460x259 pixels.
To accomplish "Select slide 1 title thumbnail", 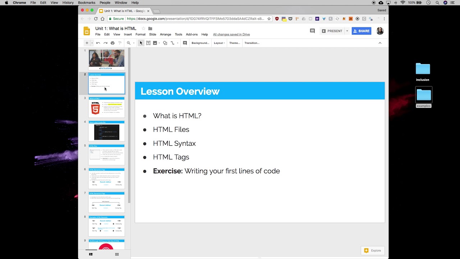I will point(107,60).
